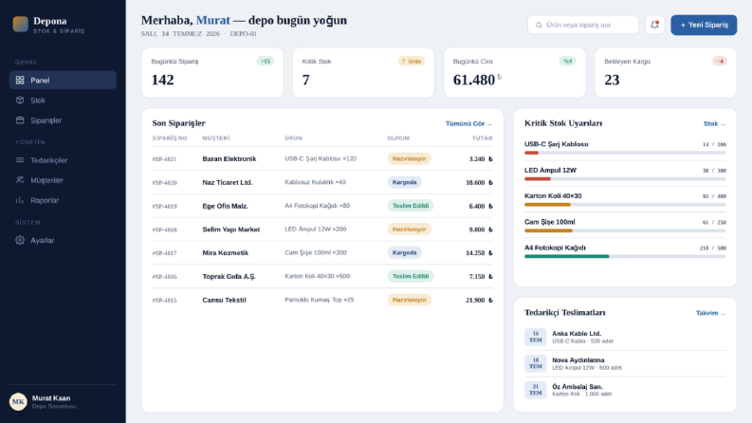
Task: Click Hazırlanıyor status for Cansu Tekstil
Action: [409, 300]
